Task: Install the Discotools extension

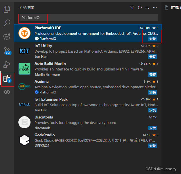Action: point(153,128)
